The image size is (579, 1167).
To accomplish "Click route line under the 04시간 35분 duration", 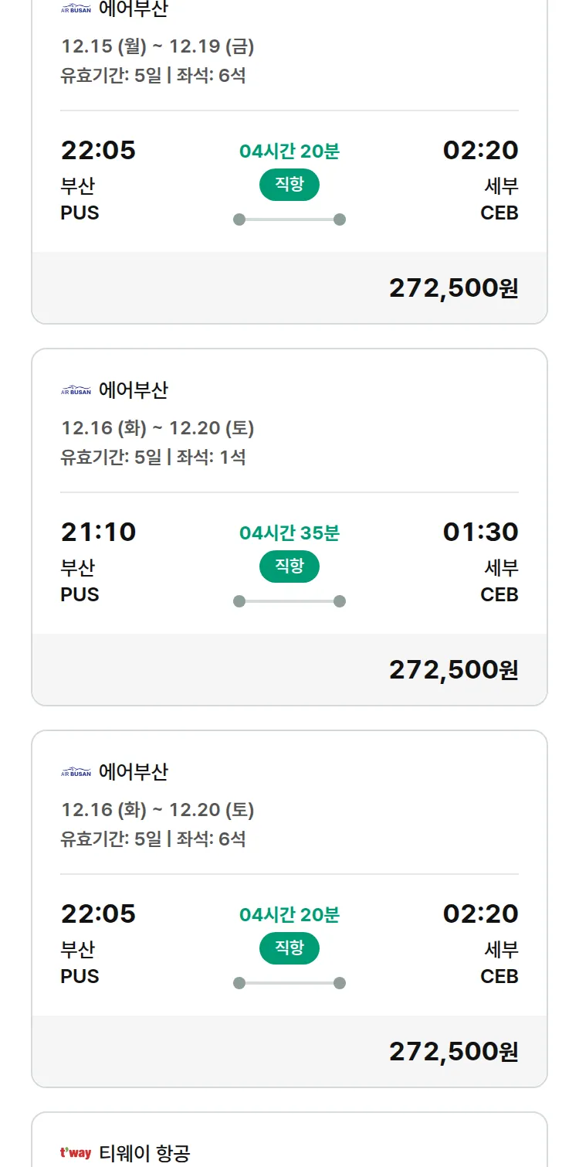I will click(289, 601).
